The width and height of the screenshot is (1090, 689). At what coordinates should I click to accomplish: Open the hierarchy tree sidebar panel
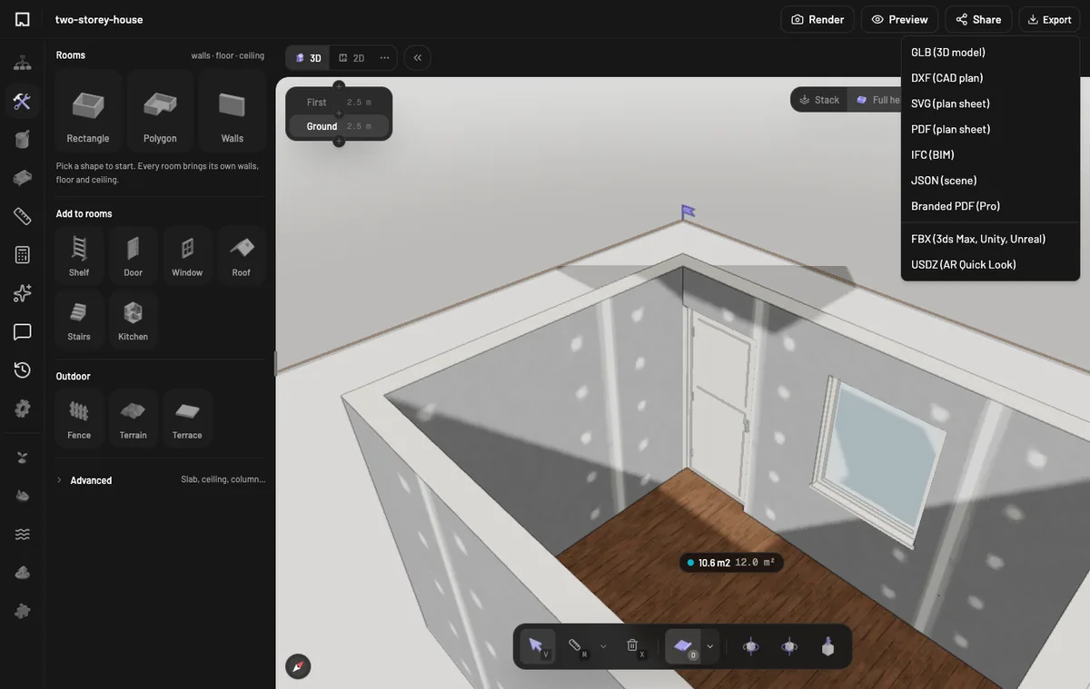pos(23,64)
